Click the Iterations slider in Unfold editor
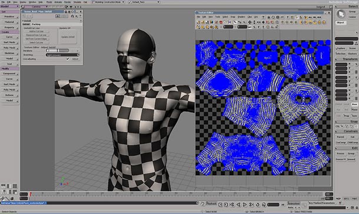This screenshot has height=214, width=359. 57,51
